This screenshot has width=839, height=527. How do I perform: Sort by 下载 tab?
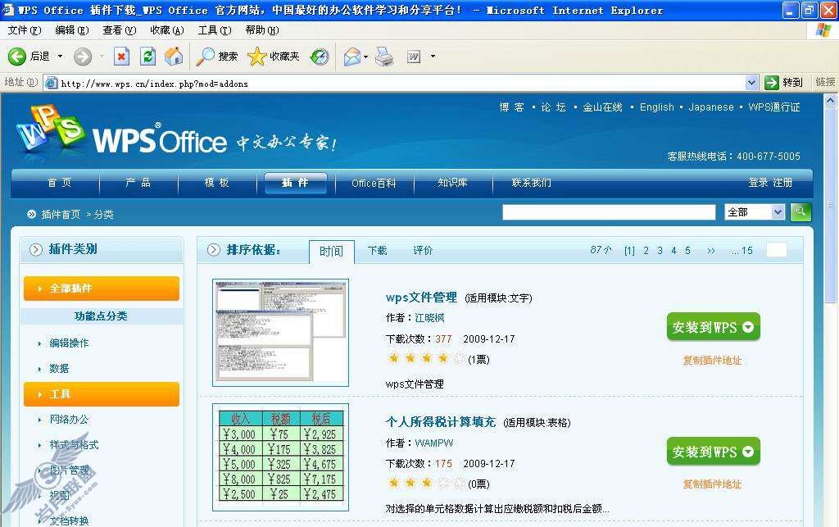(377, 250)
